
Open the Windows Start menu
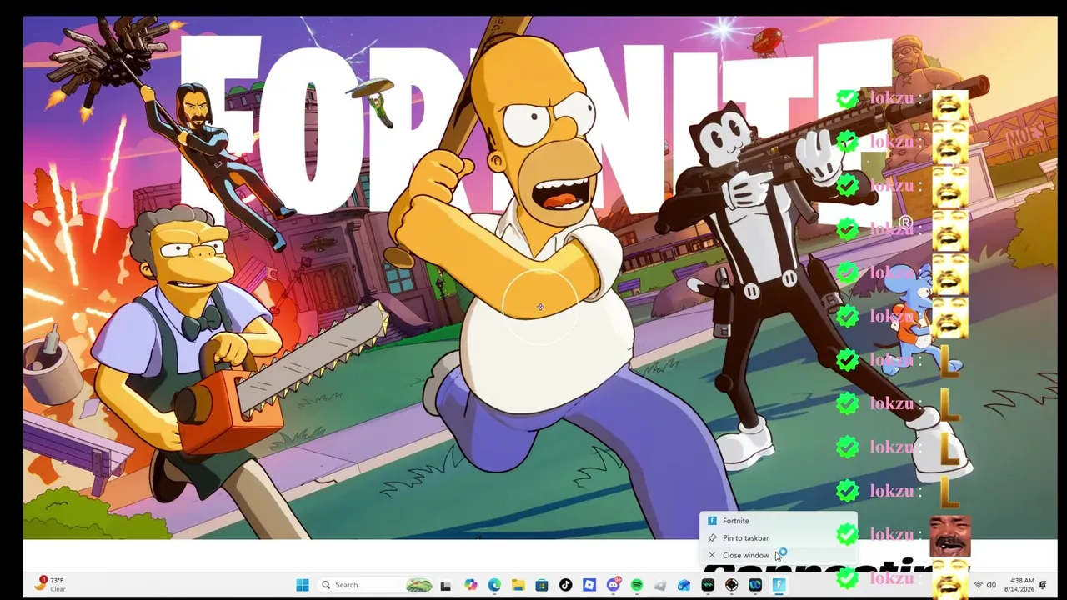(x=303, y=585)
